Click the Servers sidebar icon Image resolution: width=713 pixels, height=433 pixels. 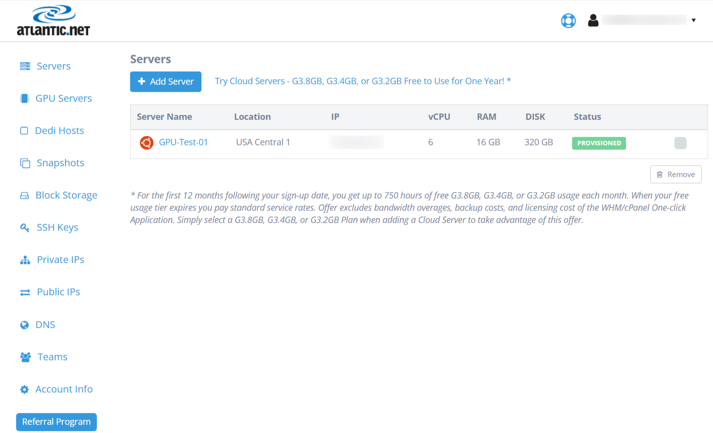click(25, 66)
